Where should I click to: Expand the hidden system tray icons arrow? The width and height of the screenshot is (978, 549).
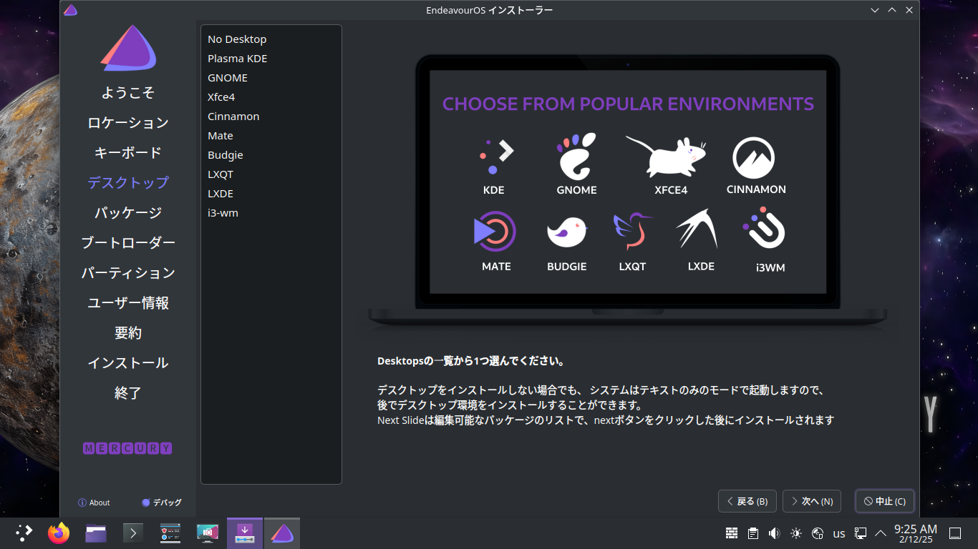tap(881, 533)
